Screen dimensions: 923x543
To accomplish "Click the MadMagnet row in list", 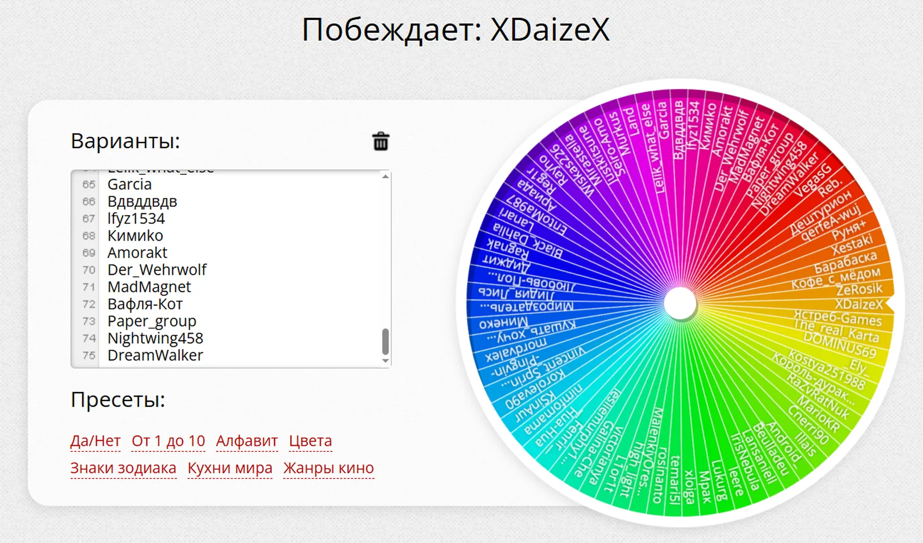I will [149, 287].
